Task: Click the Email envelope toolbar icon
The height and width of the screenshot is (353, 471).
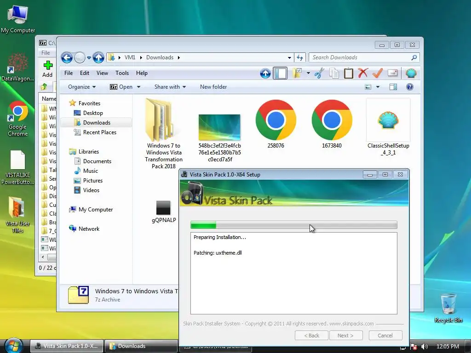Action: pos(393,73)
